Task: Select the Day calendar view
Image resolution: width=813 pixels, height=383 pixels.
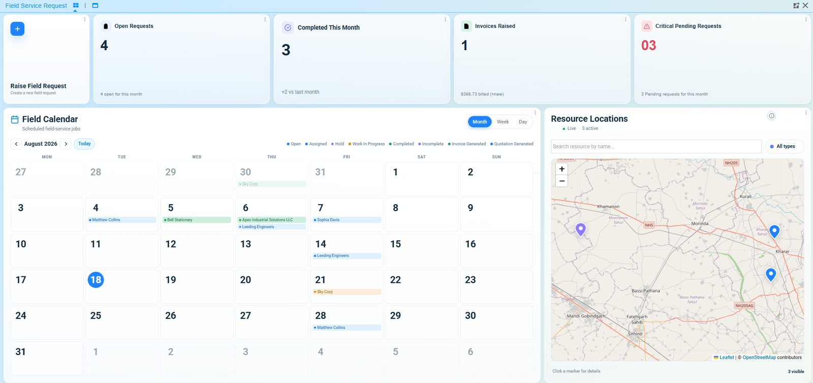Action: (523, 122)
